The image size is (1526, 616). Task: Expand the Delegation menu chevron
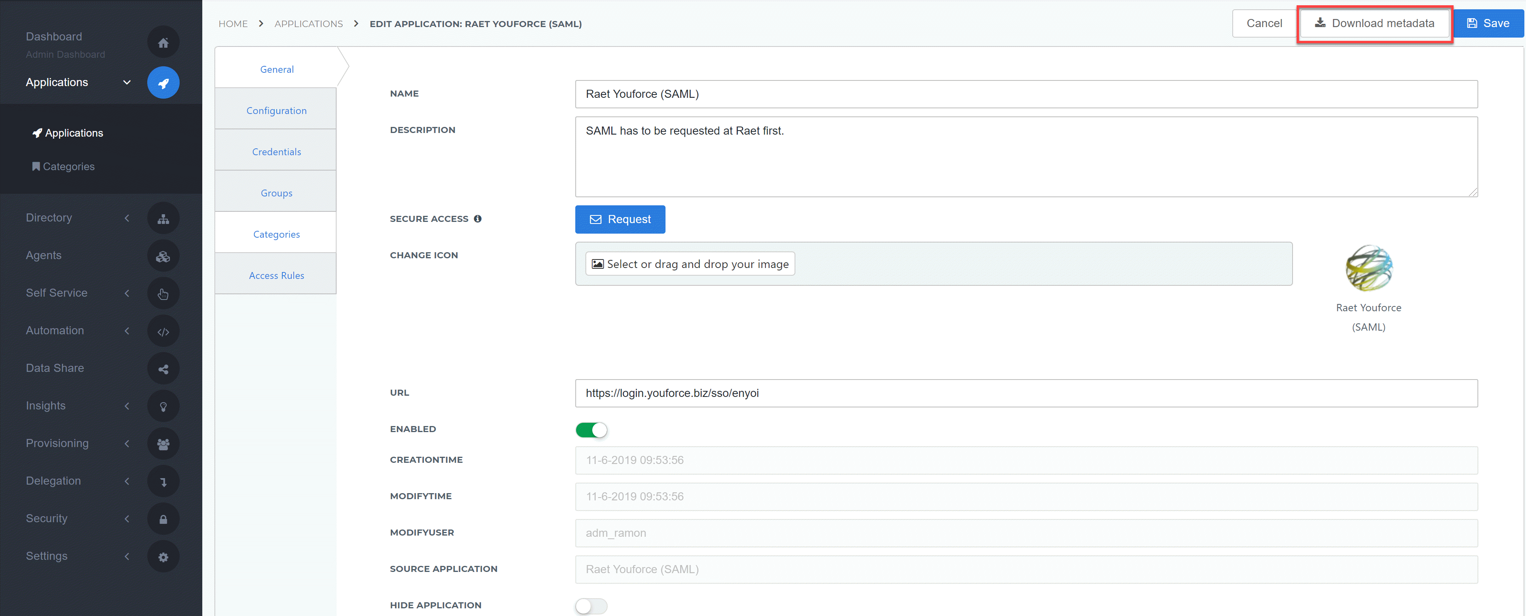tap(127, 481)
